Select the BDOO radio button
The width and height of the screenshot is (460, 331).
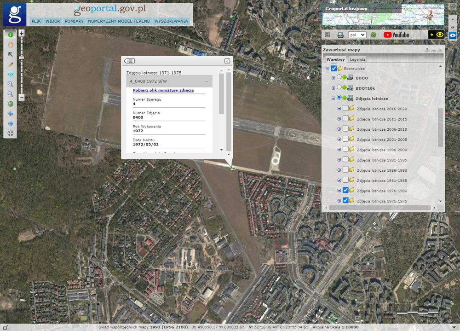339,77
